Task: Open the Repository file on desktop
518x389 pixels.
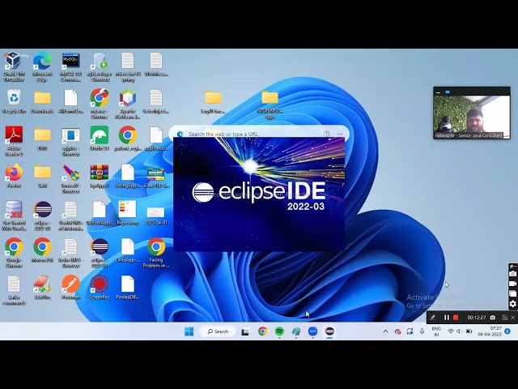Action: pos(128,213)
